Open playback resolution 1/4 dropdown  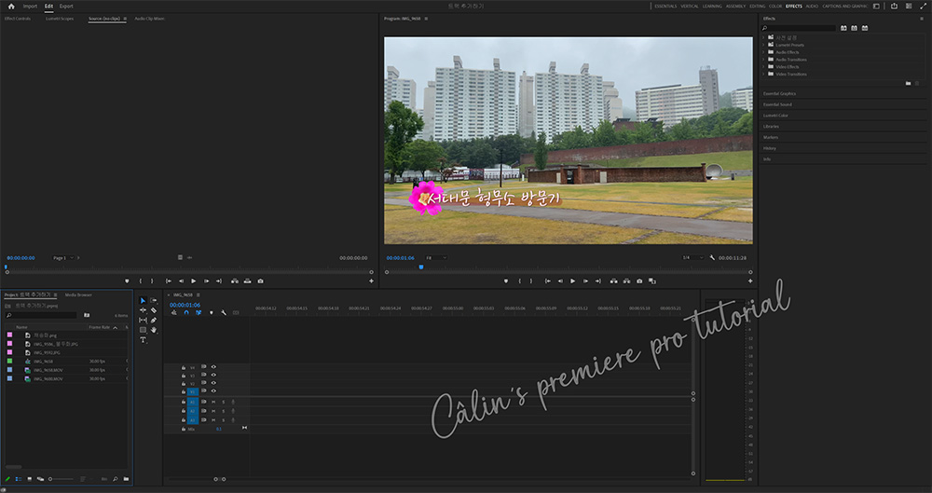pos(692,257)
